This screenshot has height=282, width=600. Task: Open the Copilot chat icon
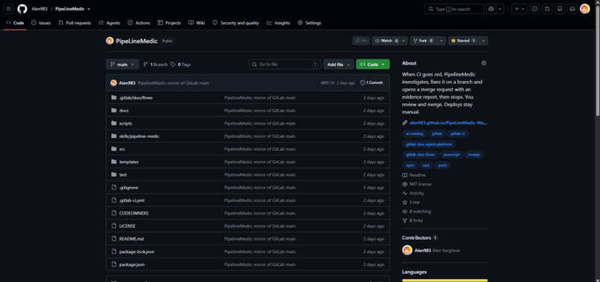[x=491, y=9]
